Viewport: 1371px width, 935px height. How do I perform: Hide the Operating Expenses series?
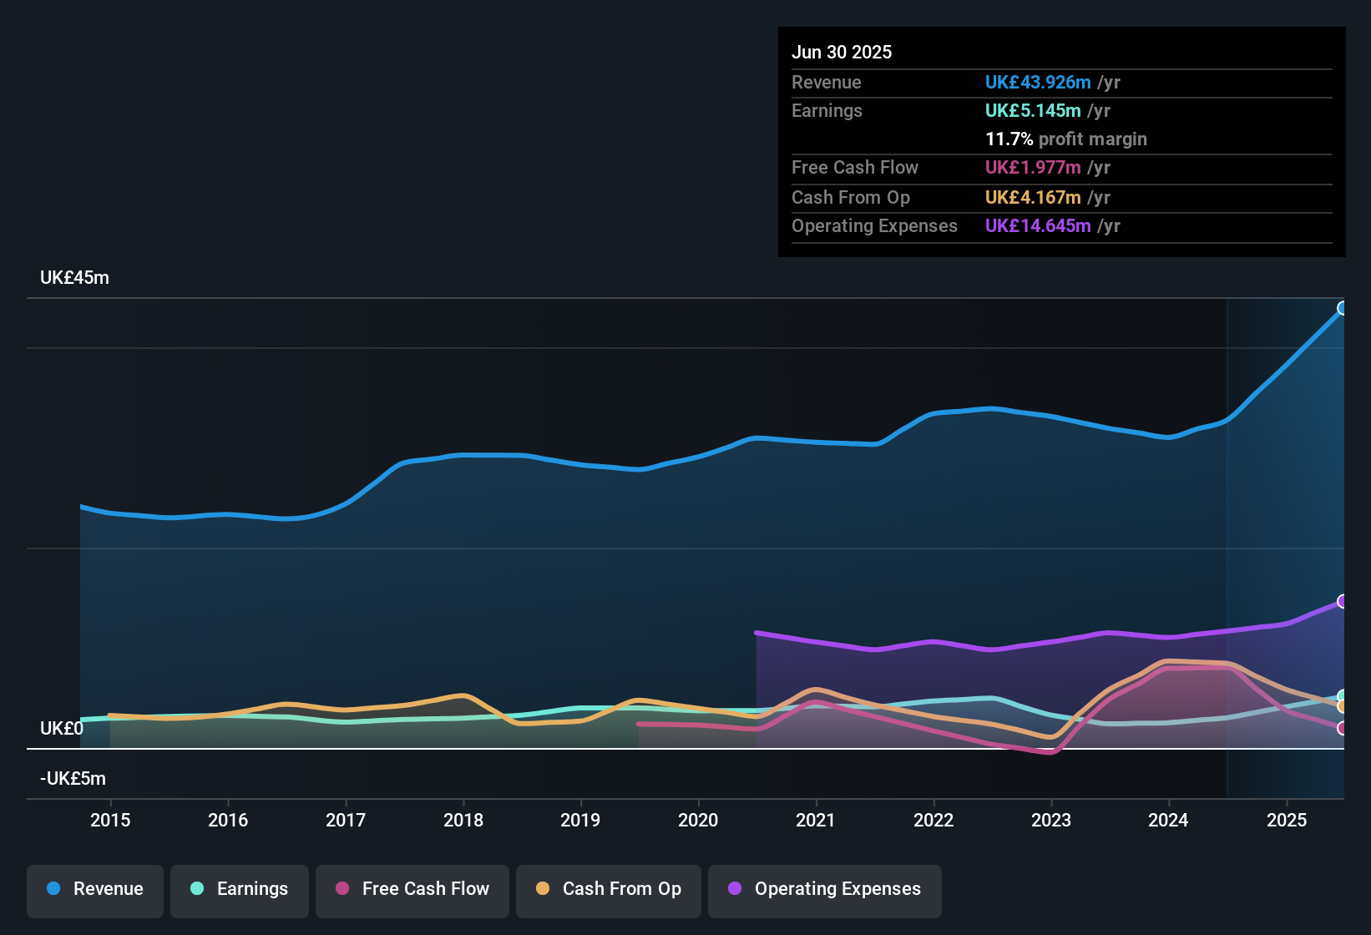tap(825, 889)
